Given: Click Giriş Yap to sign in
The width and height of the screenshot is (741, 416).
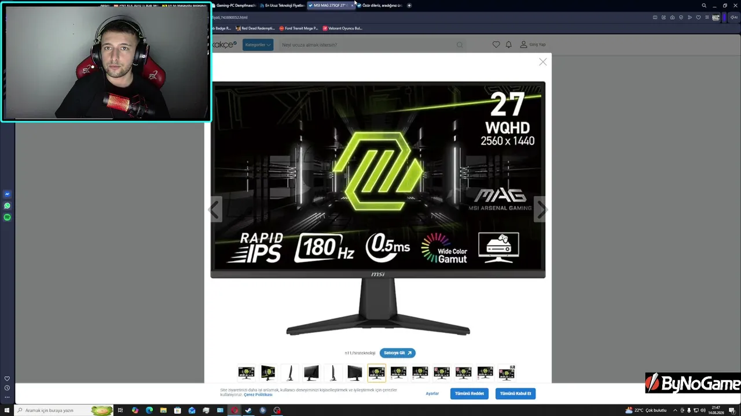Looking at the screenshot, I should 533,44.
